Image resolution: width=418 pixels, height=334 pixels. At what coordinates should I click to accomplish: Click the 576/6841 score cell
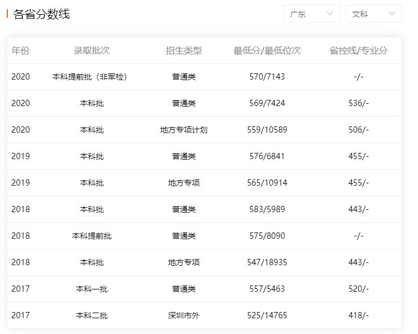[x=267, y=156]
